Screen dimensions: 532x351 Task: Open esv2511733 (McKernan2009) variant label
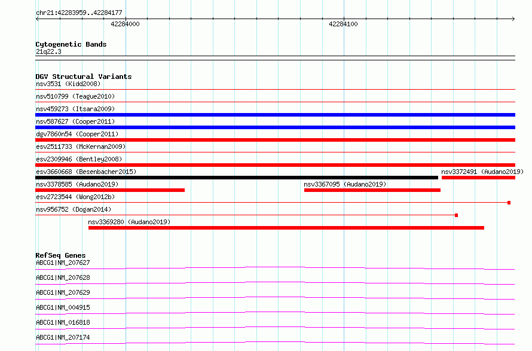[81, 146]
